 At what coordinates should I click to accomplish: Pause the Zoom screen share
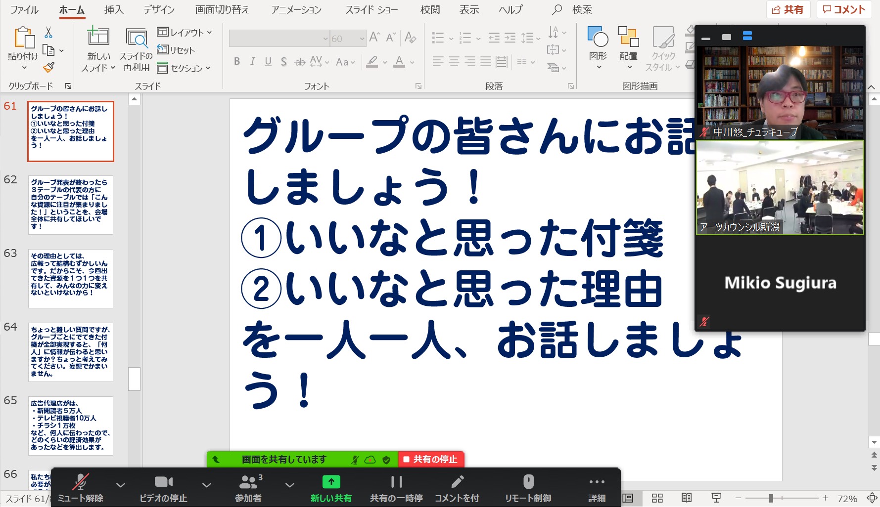(x=396, y=482)
